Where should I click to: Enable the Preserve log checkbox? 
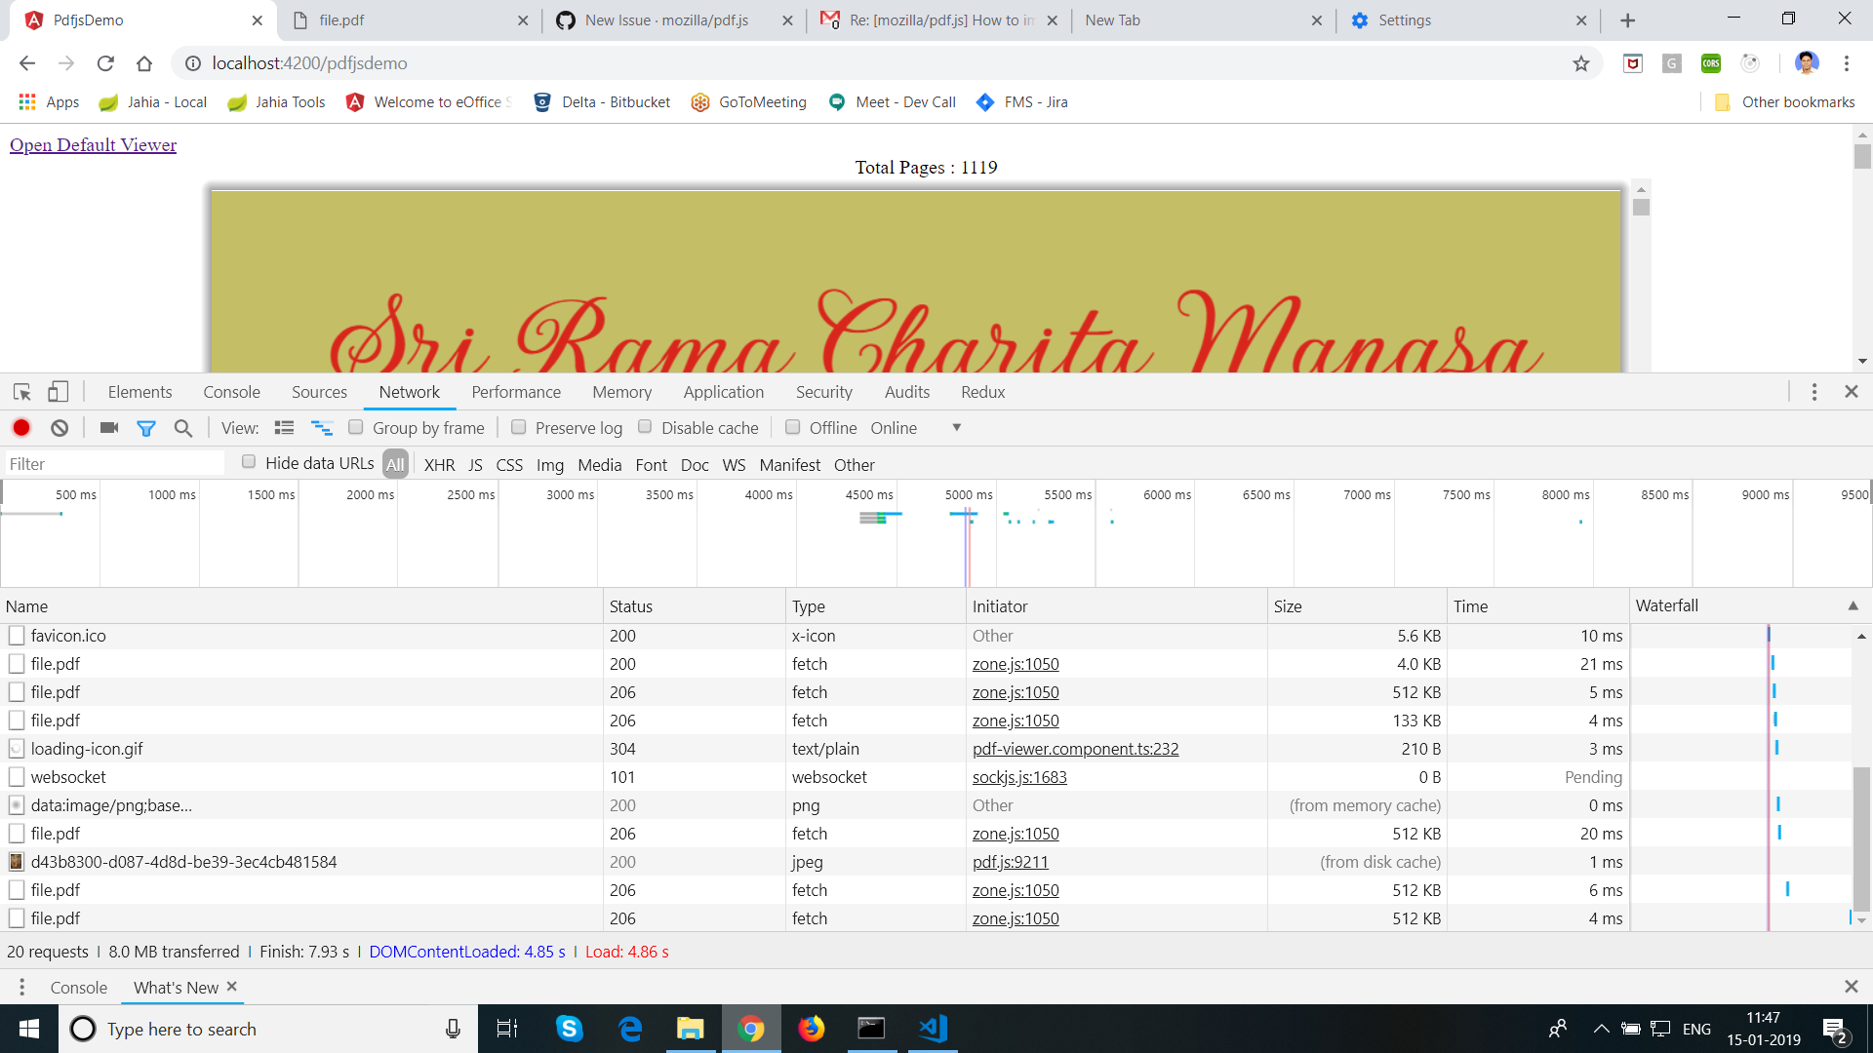[x=519, y=427]
